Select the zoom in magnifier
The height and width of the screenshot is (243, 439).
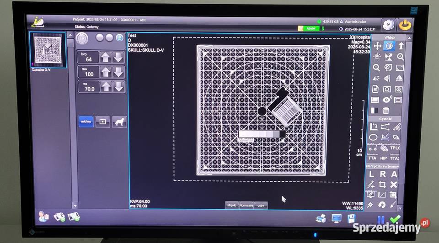coord(401,57)
